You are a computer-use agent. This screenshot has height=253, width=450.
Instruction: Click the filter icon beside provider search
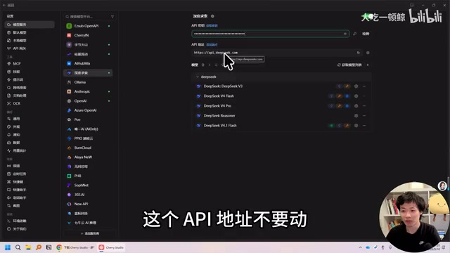(112, 17)
